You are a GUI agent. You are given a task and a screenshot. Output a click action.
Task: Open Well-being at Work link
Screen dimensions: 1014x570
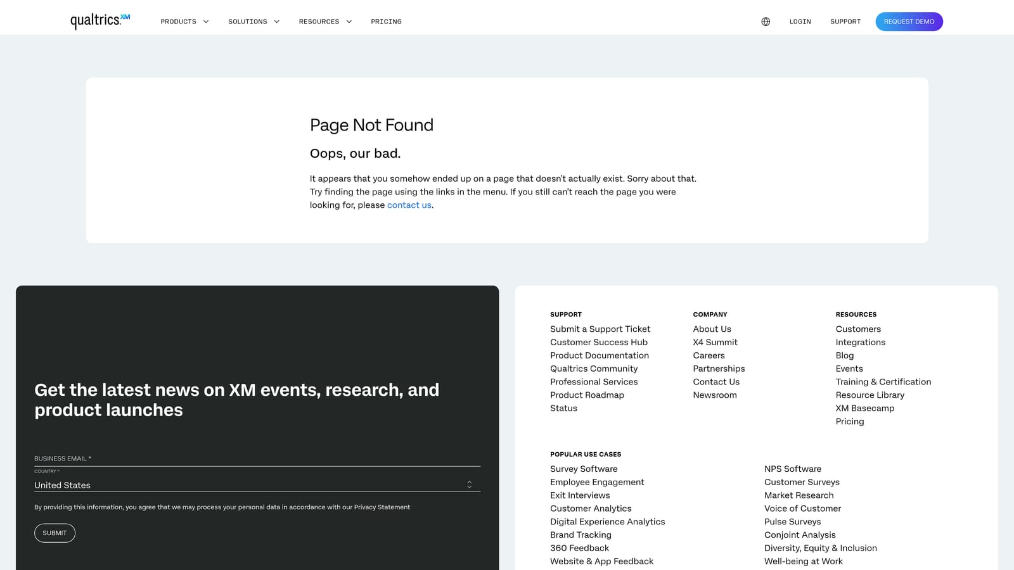[803, 562]
